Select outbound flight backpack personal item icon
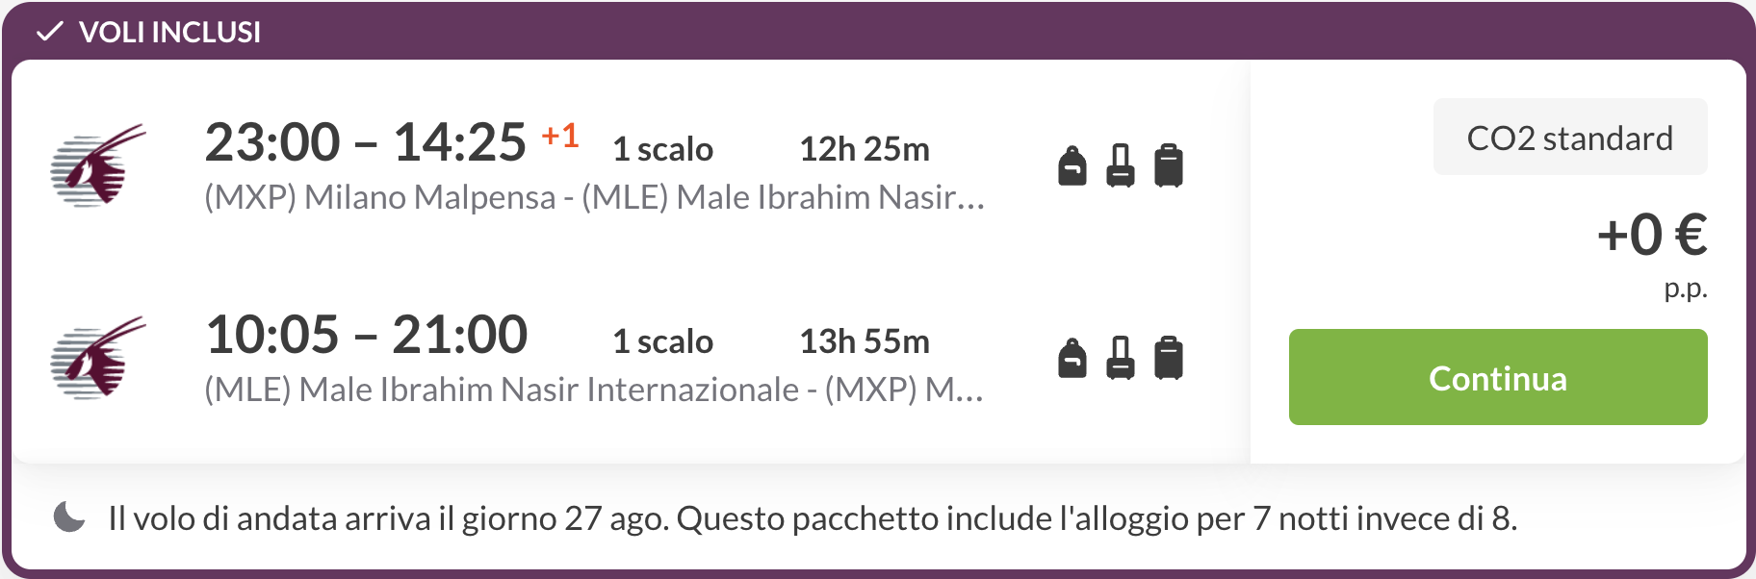 click(x=1072, y=165)
